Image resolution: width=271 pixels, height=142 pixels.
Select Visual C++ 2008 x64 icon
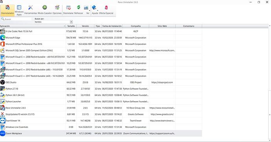pyautogui.click(x=3, y=57)
